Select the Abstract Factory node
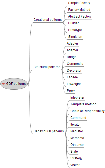Screen dimensions: 105x168 tap(80, 16)
